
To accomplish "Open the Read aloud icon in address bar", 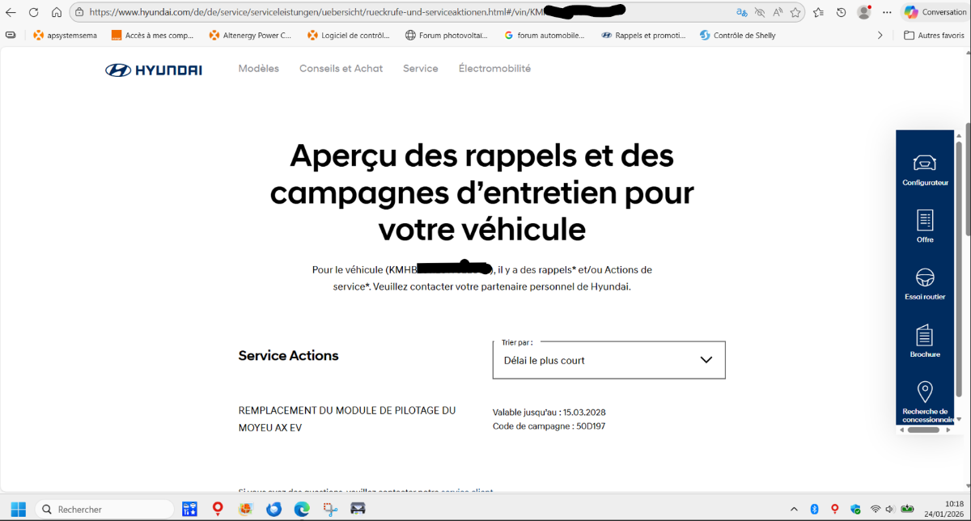I will [778, 12].
